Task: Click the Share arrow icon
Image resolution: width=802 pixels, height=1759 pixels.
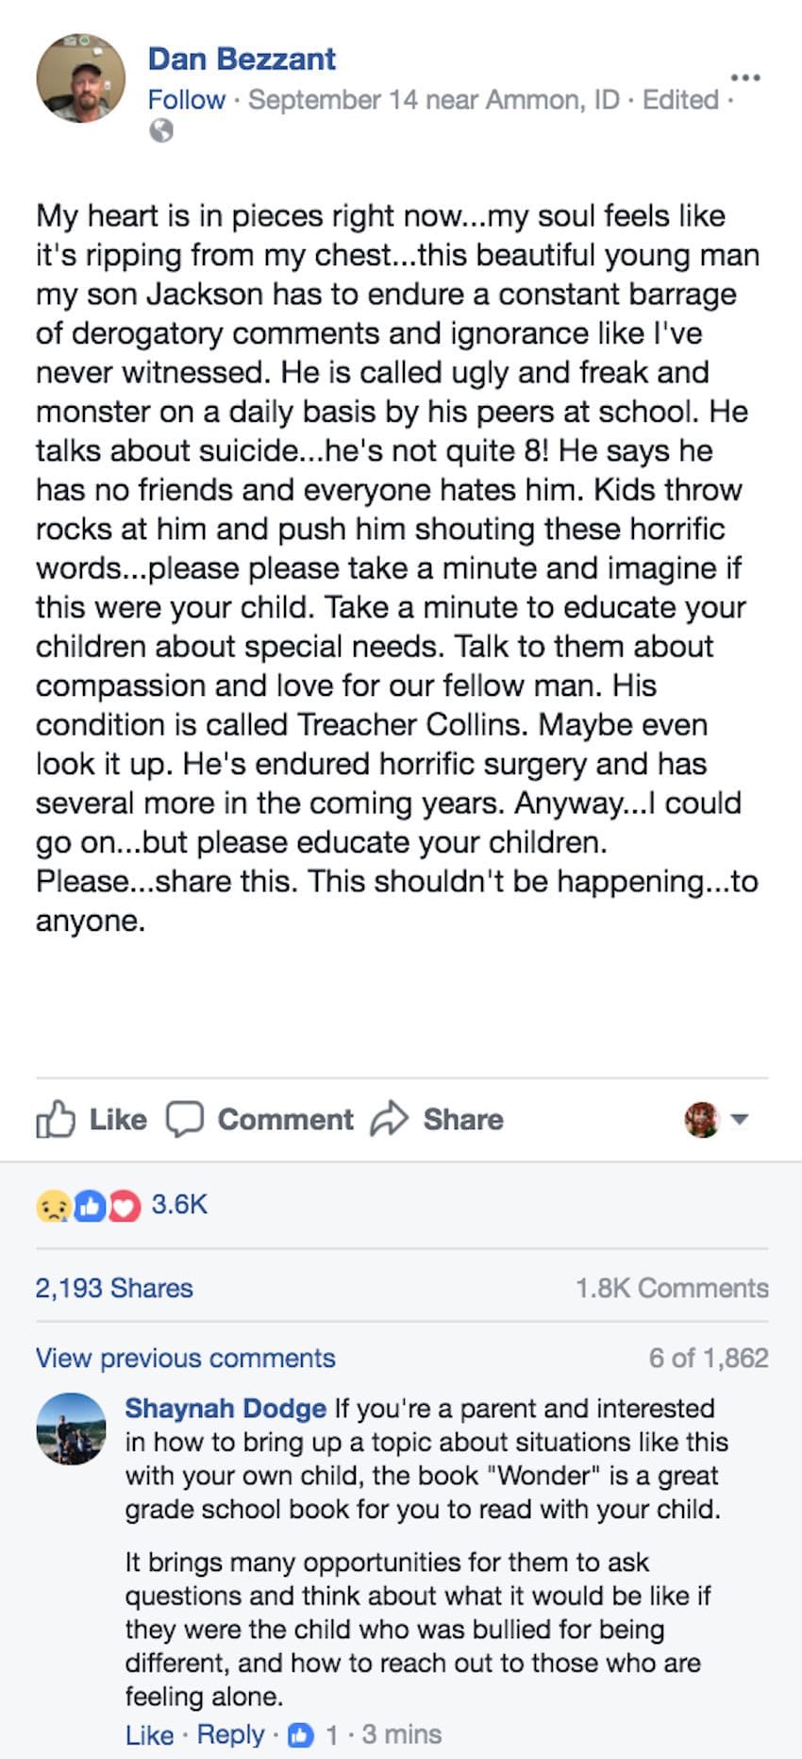Action: 389,1119
